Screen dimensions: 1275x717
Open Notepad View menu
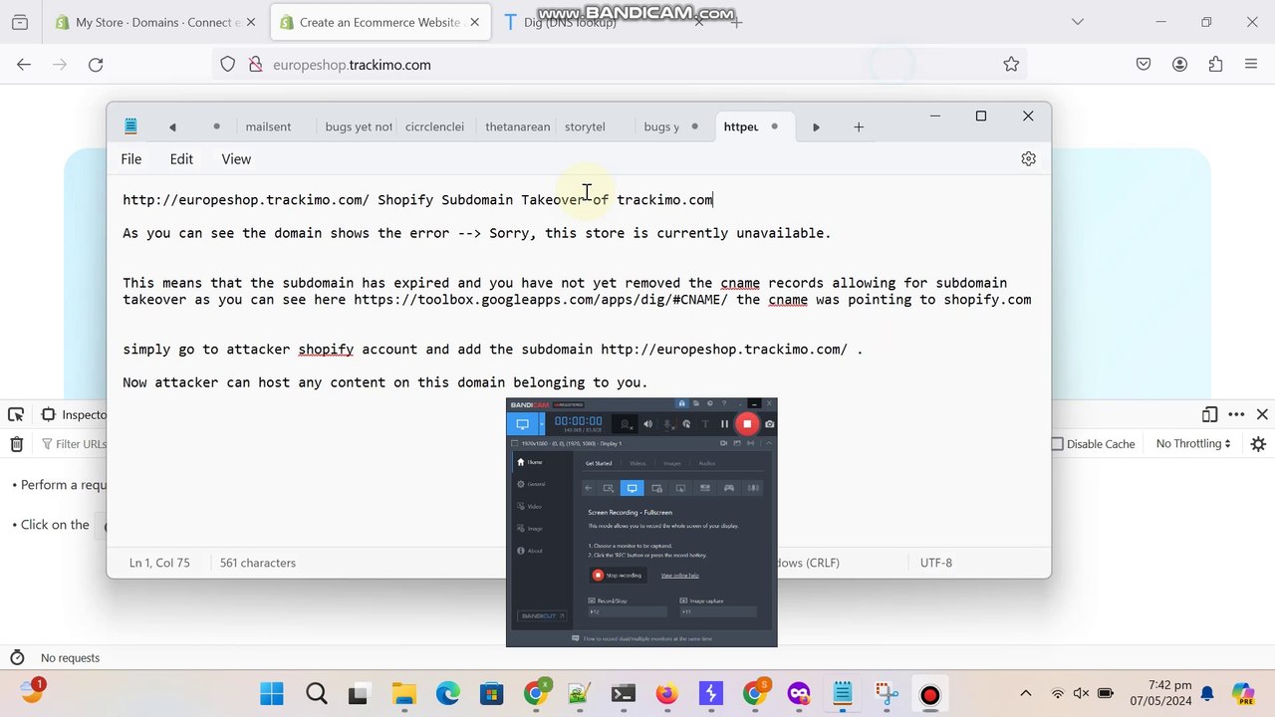(236, 159)
